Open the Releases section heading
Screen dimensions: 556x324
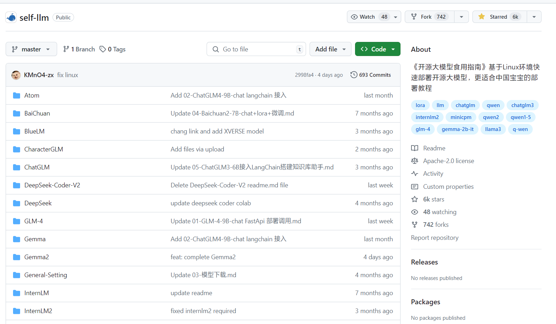click(424, 262)
